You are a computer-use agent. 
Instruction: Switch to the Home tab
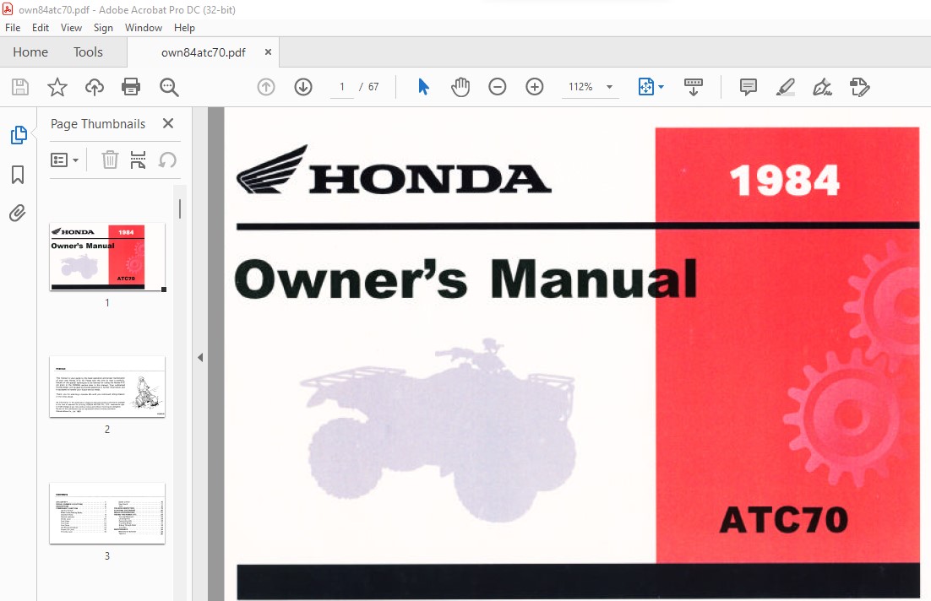pos(30,52)
